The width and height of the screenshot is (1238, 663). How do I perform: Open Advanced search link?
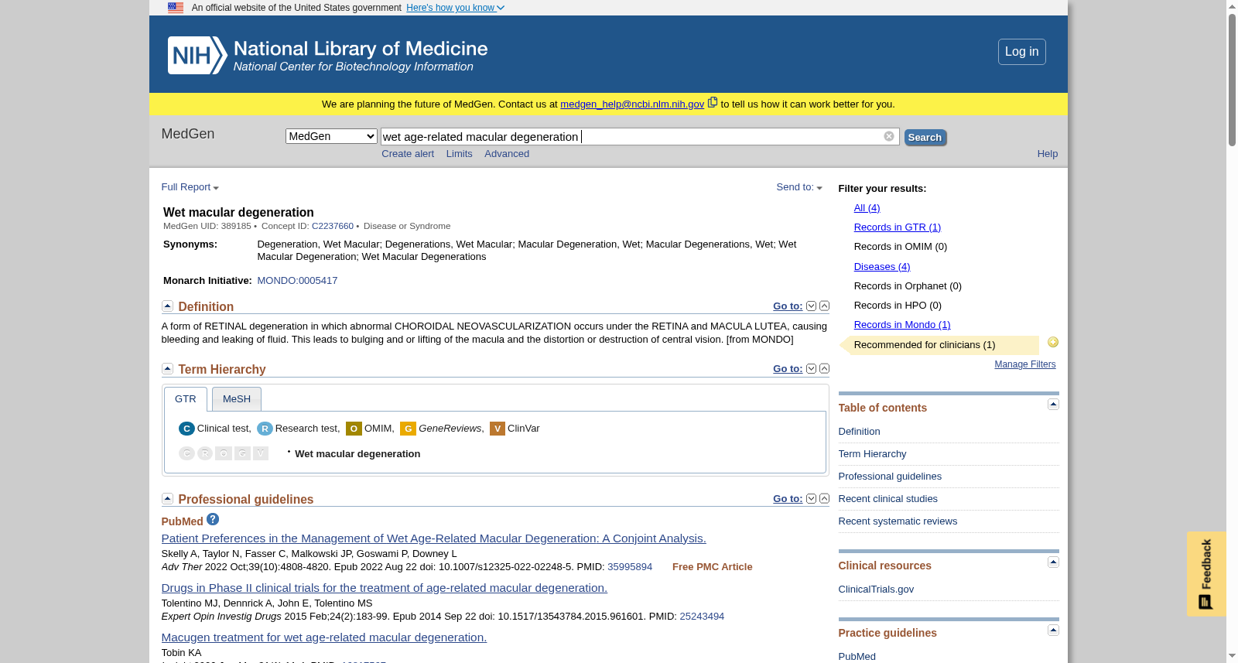tap(507, 154)
